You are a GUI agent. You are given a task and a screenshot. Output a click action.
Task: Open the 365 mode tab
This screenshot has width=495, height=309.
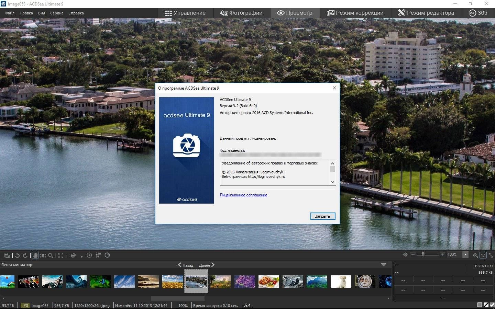[478, 13]
